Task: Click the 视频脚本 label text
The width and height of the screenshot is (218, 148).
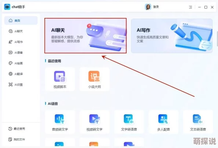Action: (x=60, y=87)
